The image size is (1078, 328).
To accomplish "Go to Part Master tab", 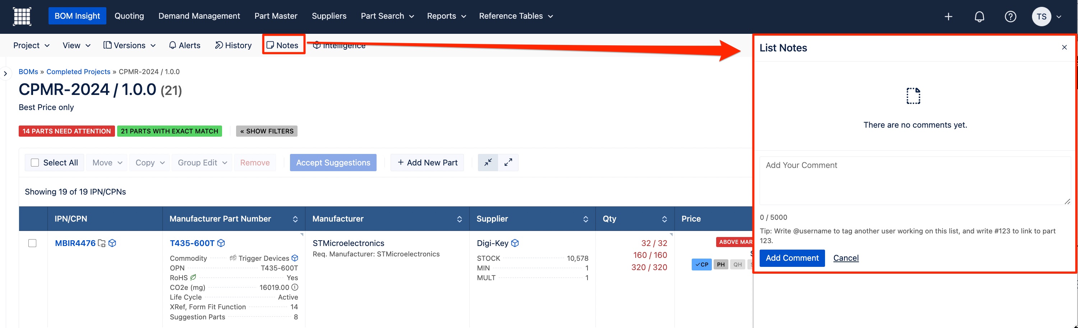I will click(x=276, y=16).
